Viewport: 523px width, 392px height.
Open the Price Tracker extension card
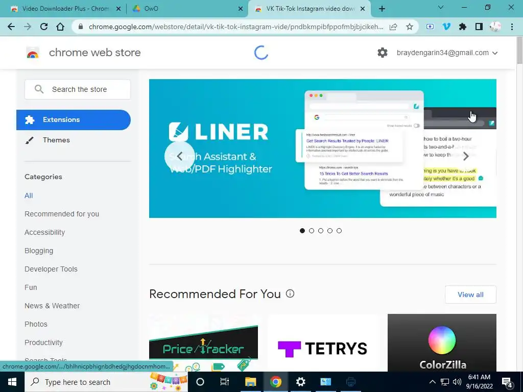pos(203,342)
